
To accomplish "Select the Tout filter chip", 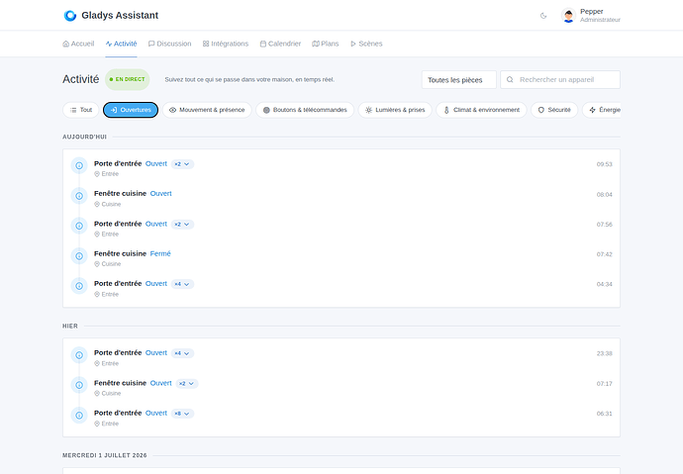I will point(81,110).
